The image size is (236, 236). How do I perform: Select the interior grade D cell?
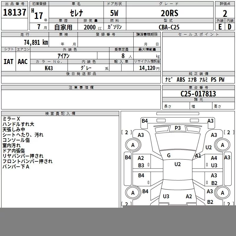[x=230, y=27]
